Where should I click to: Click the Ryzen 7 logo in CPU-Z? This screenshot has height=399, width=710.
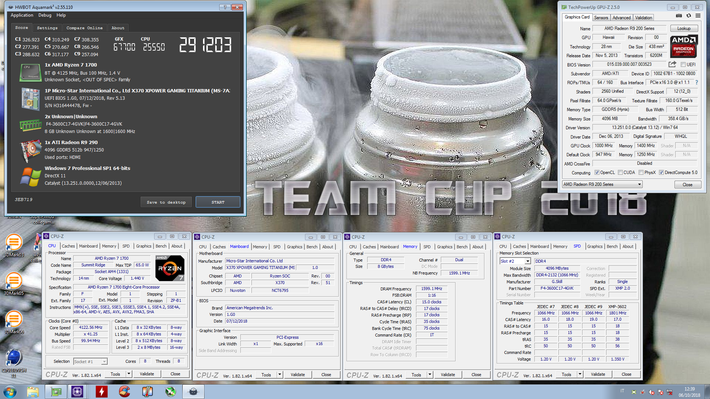[170, 268]
